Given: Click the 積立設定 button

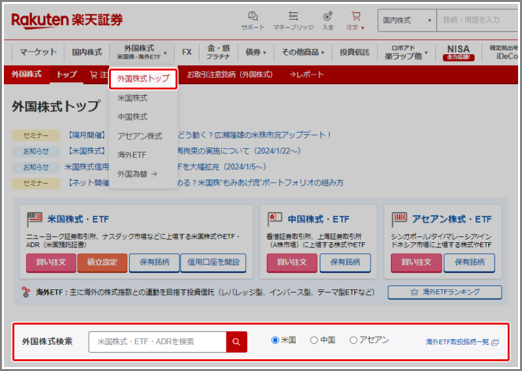Looking at the screenshot, I should point(102,263).
